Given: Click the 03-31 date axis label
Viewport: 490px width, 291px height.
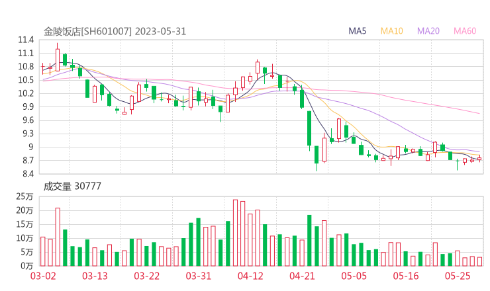Looking at the screenshot, I should (x=199, y=276).
